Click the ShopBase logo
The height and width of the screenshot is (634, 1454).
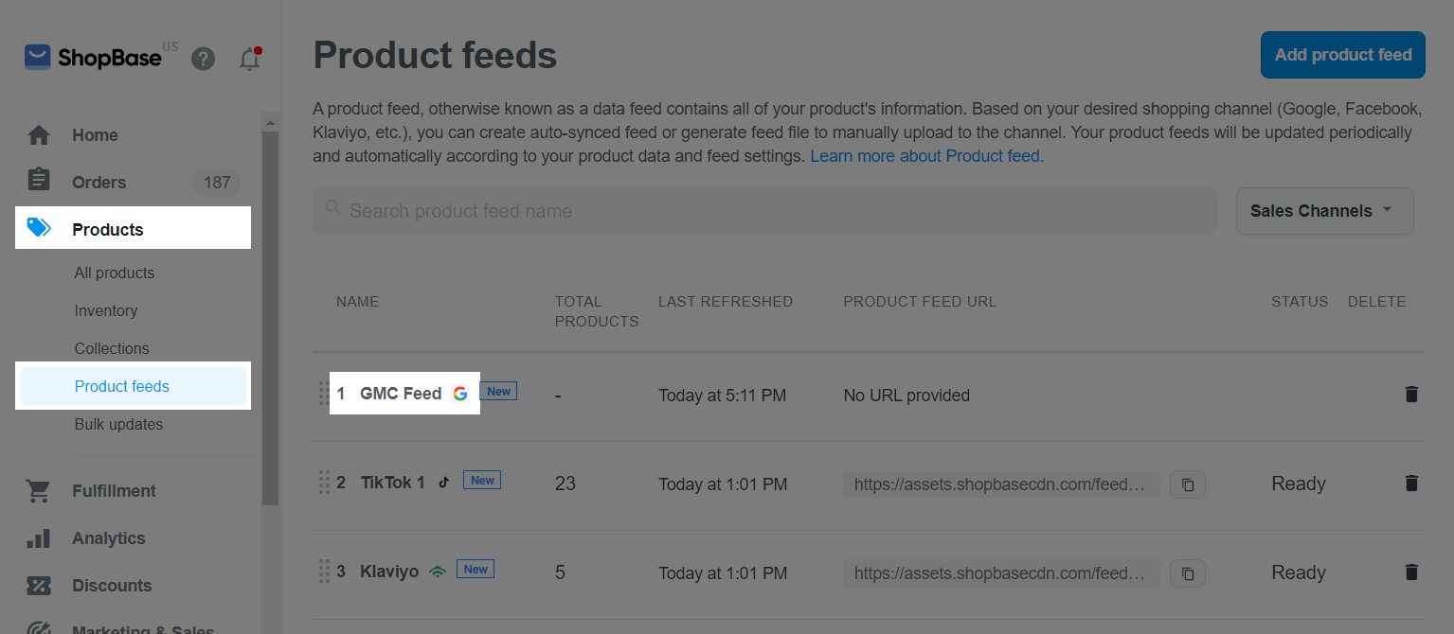click(x=93, y=59)
